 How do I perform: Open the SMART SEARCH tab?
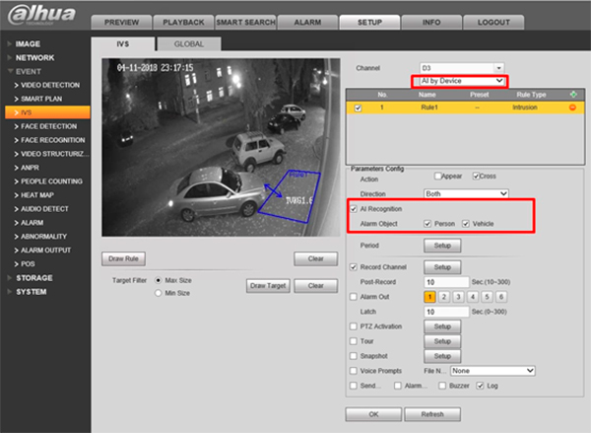pos(245,23)
